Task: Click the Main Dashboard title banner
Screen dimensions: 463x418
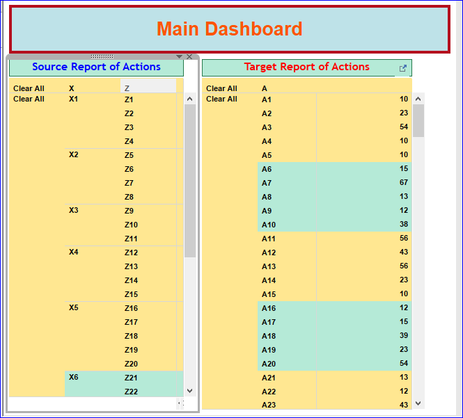Action: point(230,29)
